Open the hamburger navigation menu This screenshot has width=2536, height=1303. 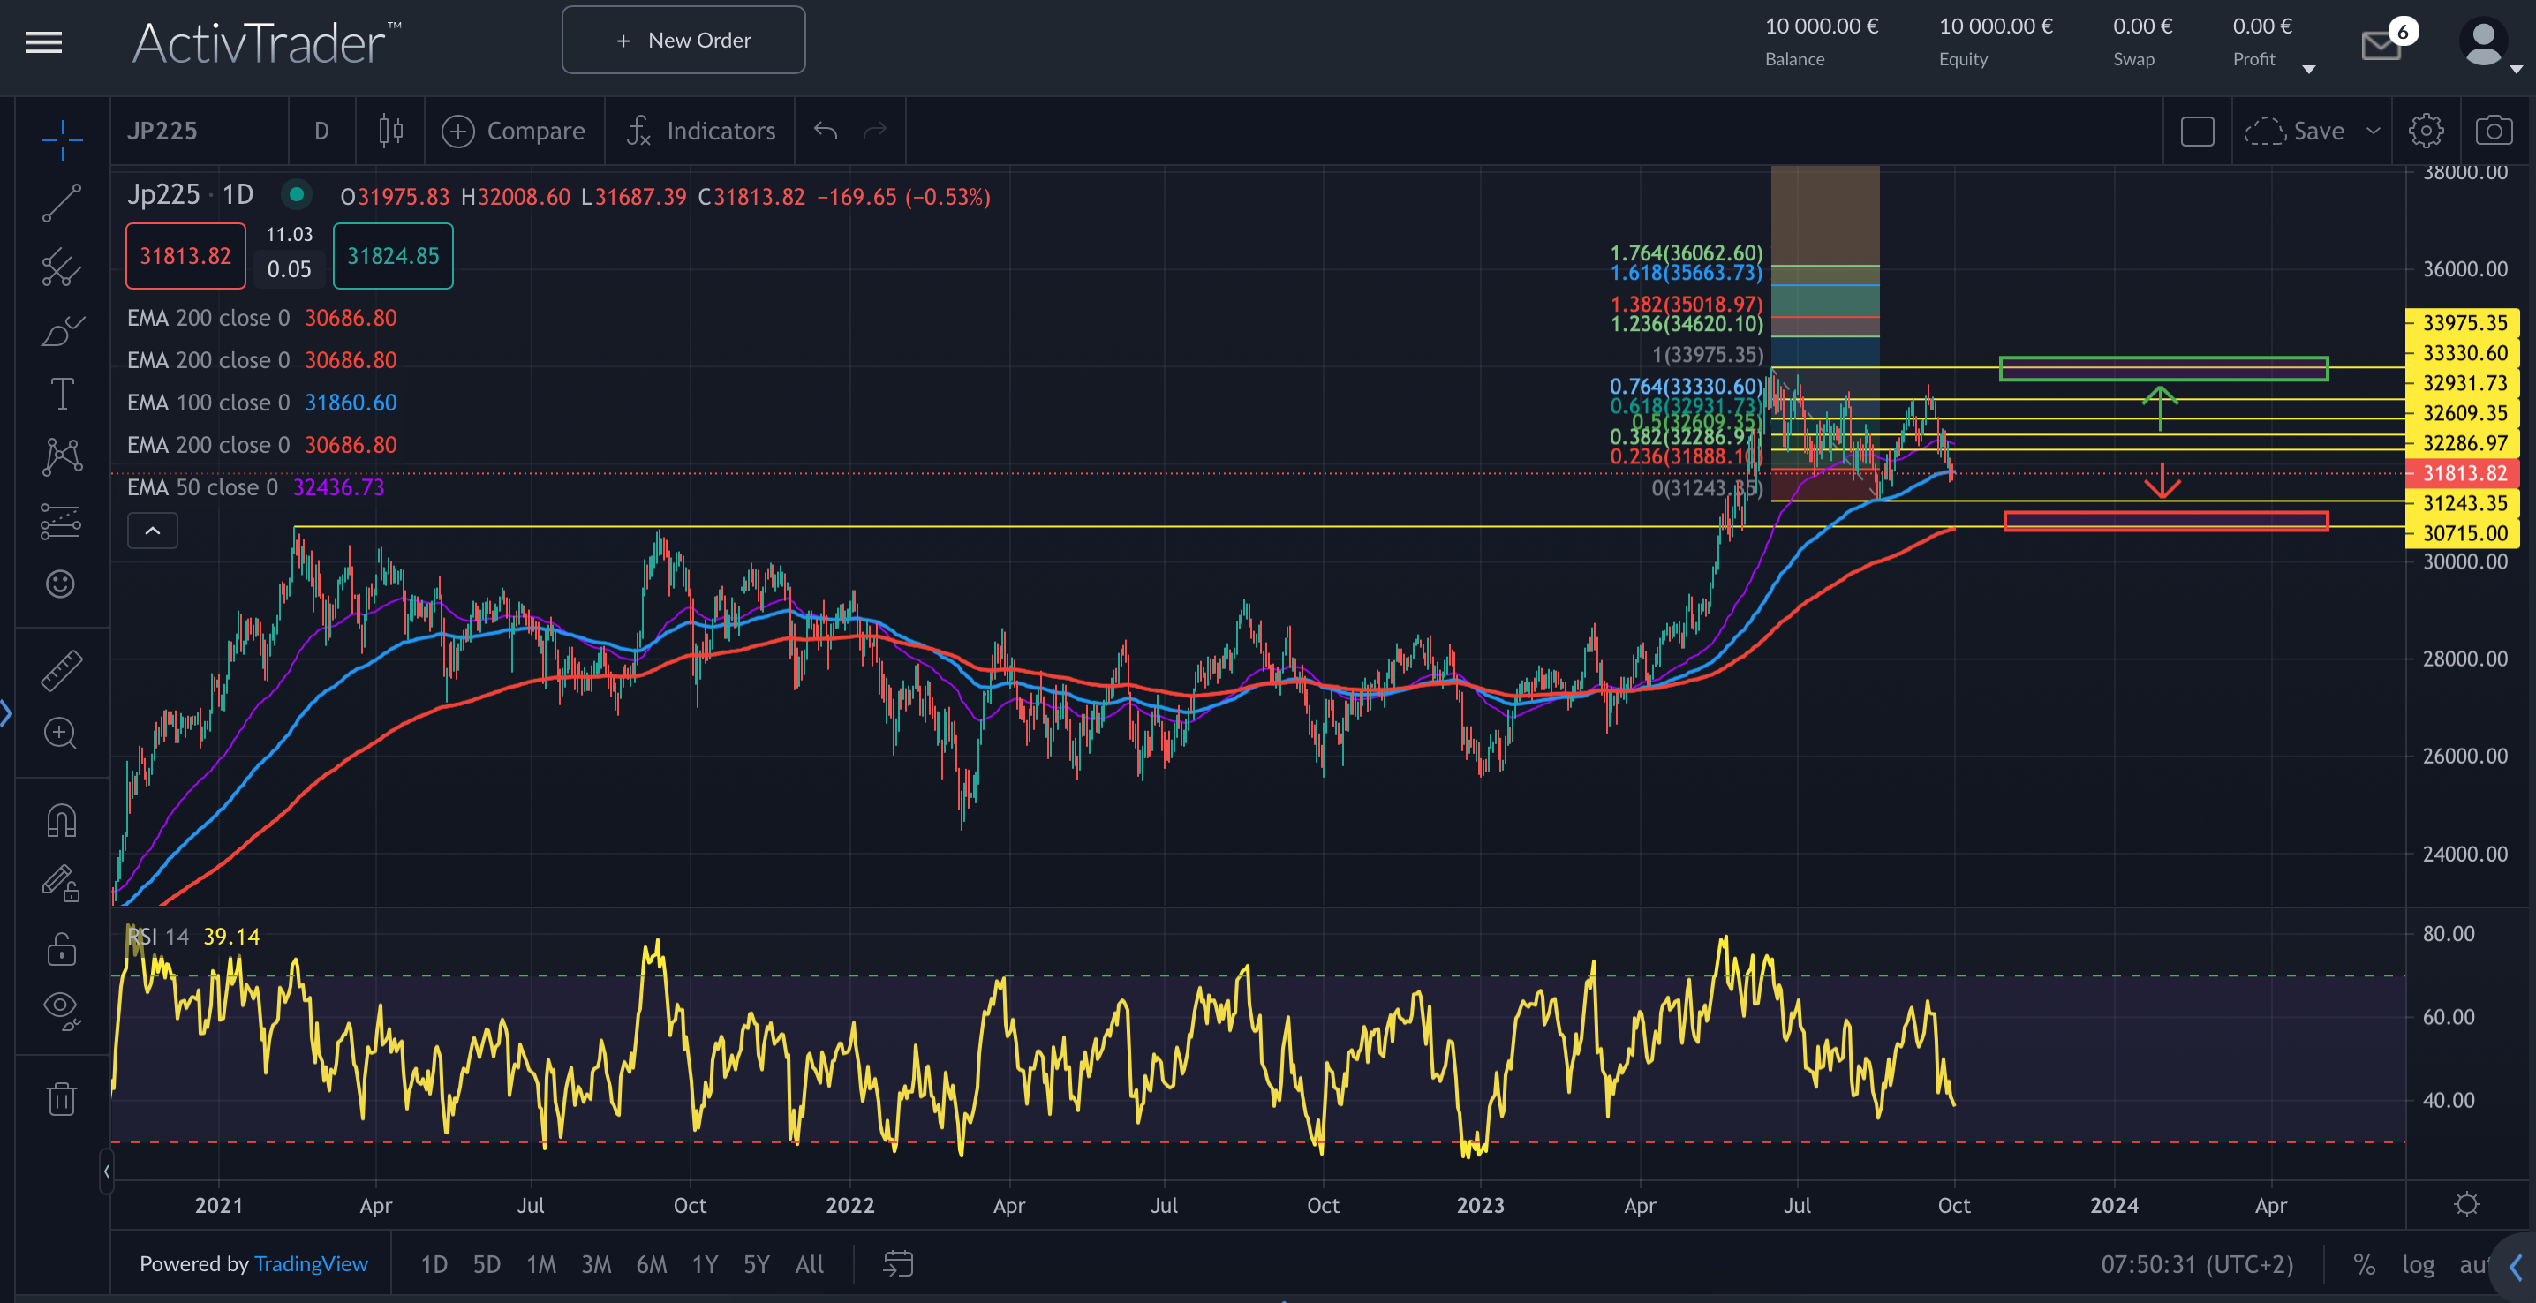43,41
